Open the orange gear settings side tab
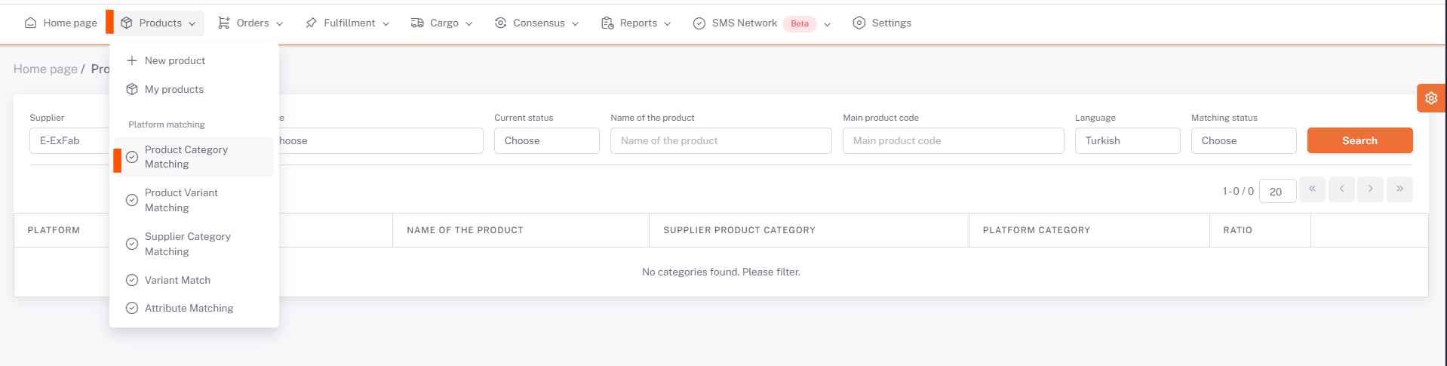Screen dimensions: 1447x366 click(x=1431, y=98)
